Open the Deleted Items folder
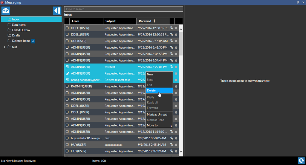 [x=21, y=41]
